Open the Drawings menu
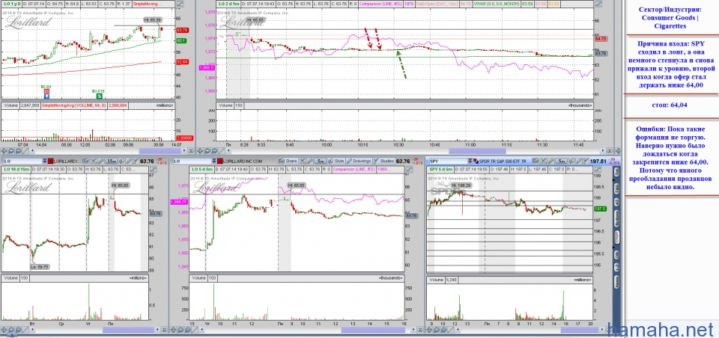Viewport: 719px width, 338px height. pos(359,161)
